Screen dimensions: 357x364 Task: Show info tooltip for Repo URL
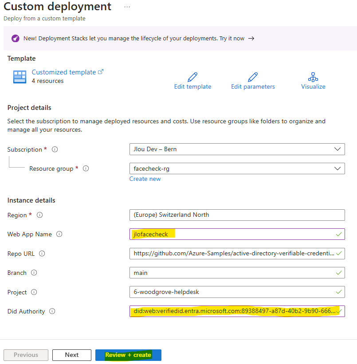(42, 254)
